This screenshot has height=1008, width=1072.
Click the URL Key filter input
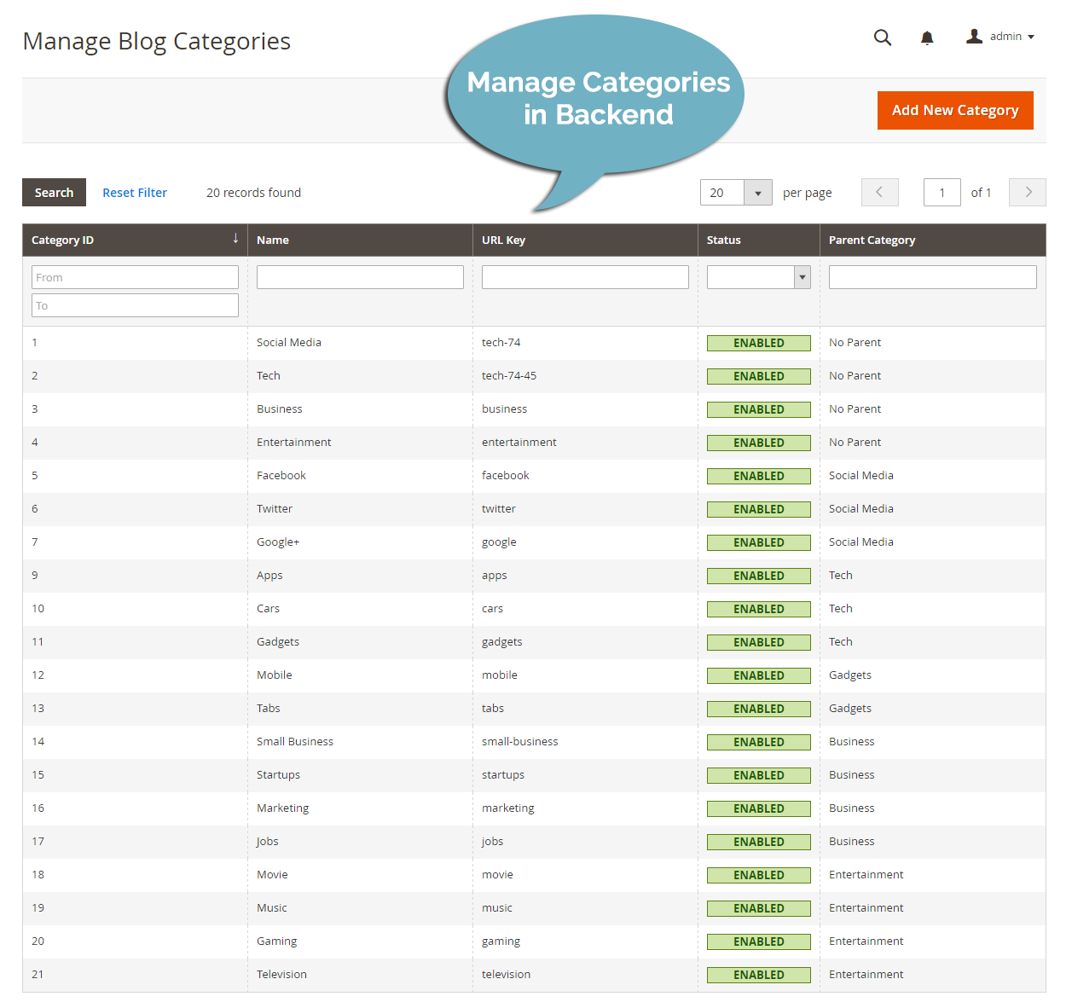585,276
